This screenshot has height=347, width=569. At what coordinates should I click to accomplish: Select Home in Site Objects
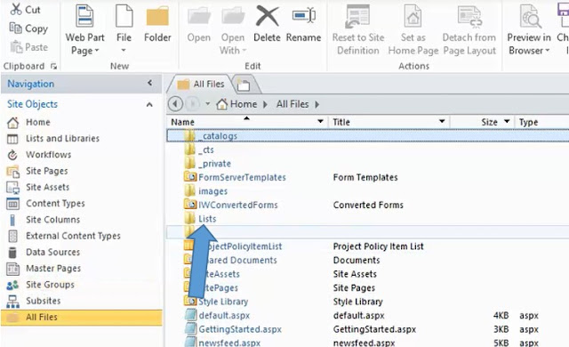click(38, 122)
